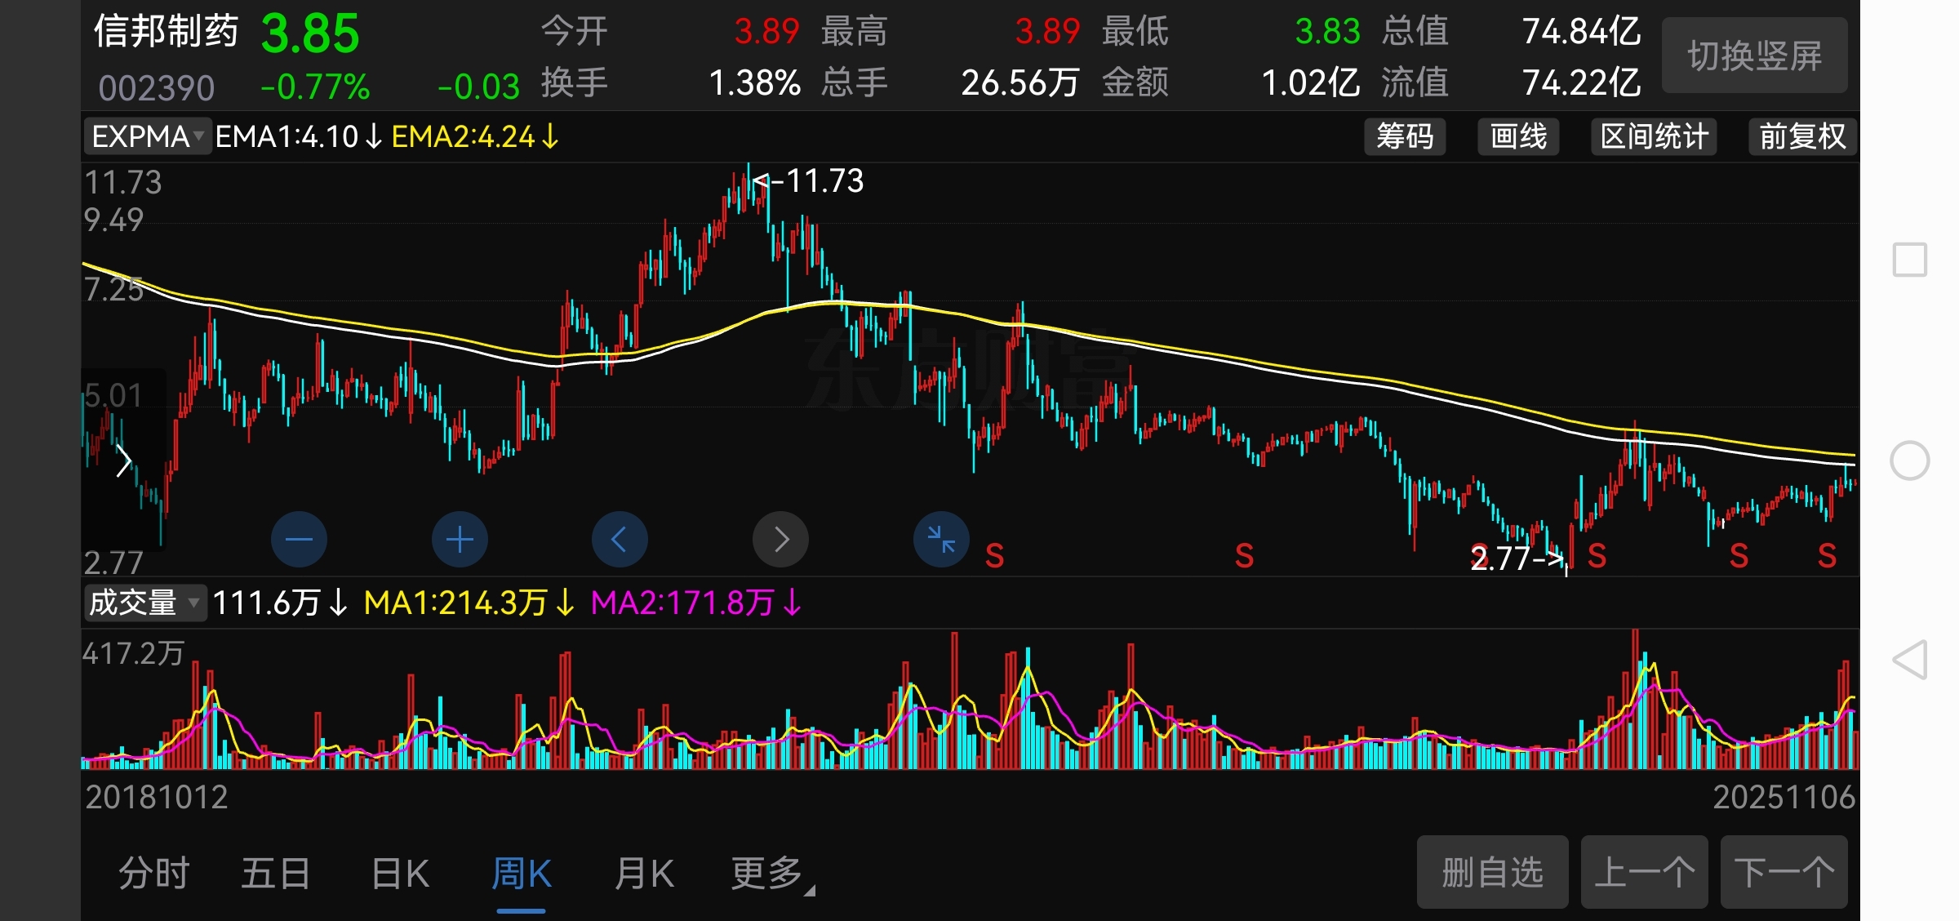Click the collapse arrows circle icon
The height and width of the screenshot is (921, 1959).
pos(941,540)
